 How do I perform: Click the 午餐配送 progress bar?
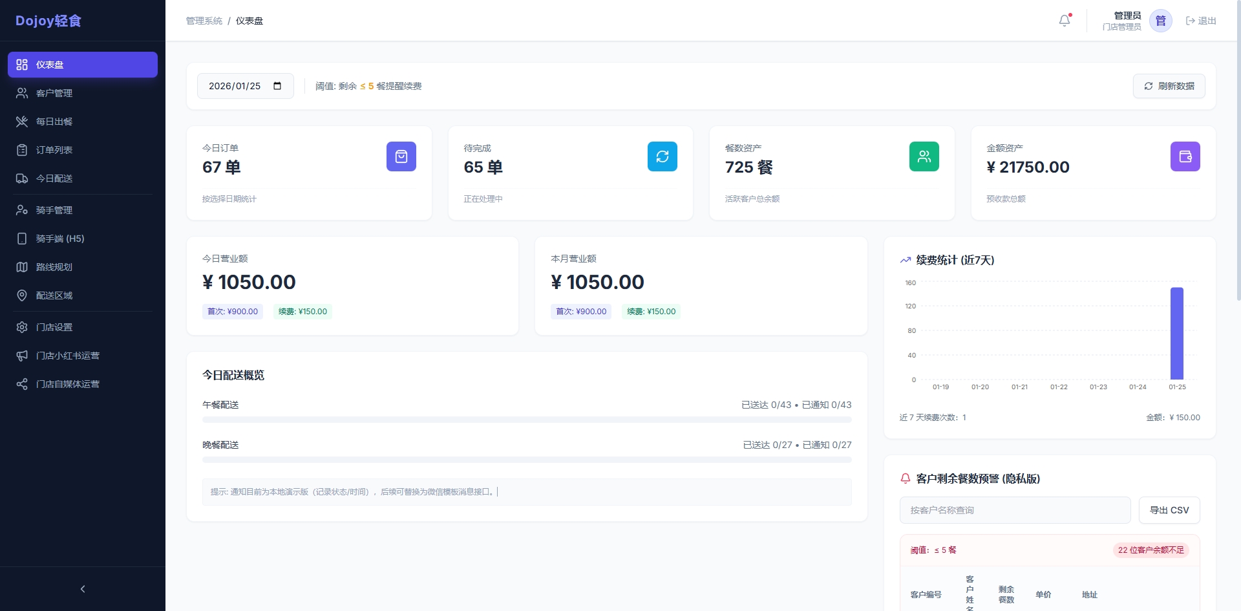click(x=526, y=420)
